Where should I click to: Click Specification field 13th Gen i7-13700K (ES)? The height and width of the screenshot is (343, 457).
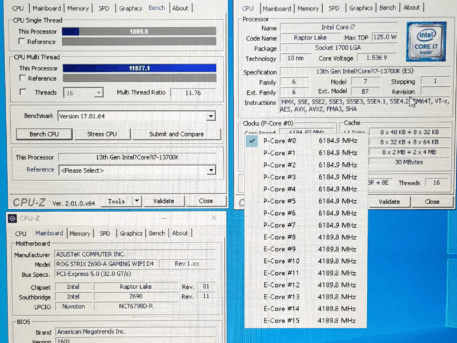coord(365,71)
